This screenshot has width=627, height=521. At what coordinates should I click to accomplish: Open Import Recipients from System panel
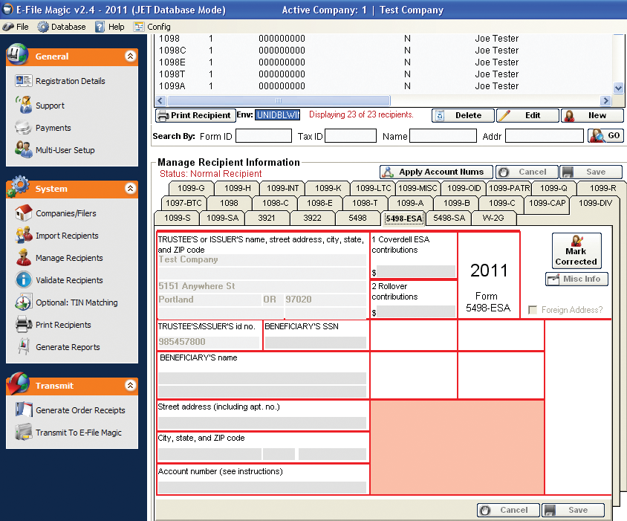[x=67, y=236]
